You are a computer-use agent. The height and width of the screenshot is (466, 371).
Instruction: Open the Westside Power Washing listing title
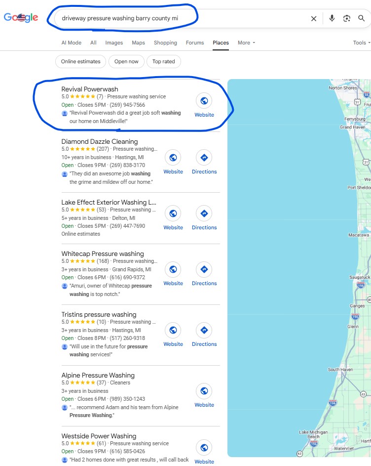point(99,436)
